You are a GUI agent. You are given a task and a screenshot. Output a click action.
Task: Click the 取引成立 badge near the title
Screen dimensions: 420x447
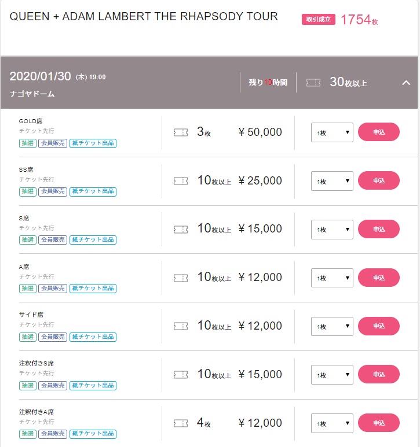pos(319,20)
